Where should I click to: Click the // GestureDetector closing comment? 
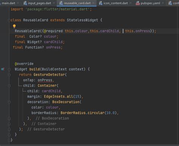pyautogui.click(x=46, y=129)
